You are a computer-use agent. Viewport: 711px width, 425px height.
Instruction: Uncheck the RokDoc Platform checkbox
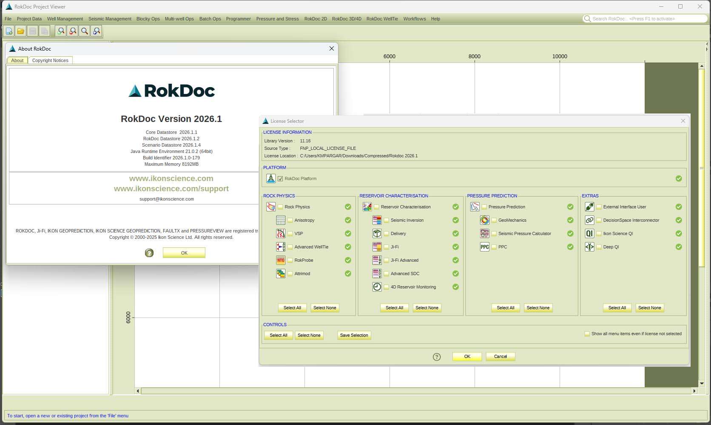pyautogui.click(x=280, y=178)
